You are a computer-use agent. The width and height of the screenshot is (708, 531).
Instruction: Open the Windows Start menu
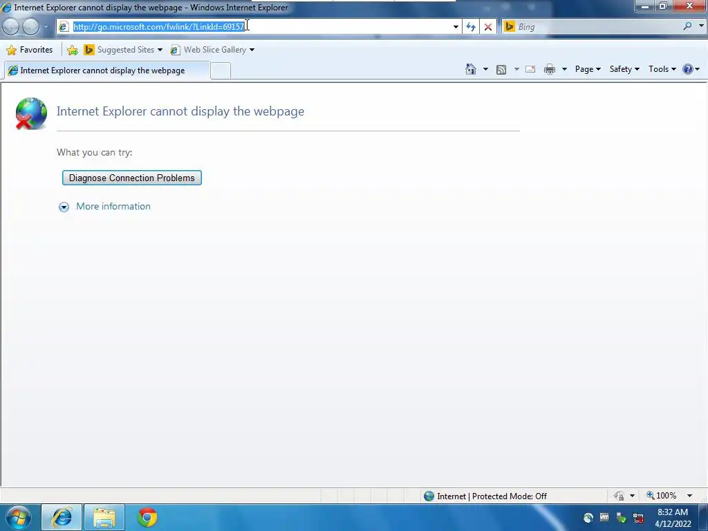click(19, 517)
